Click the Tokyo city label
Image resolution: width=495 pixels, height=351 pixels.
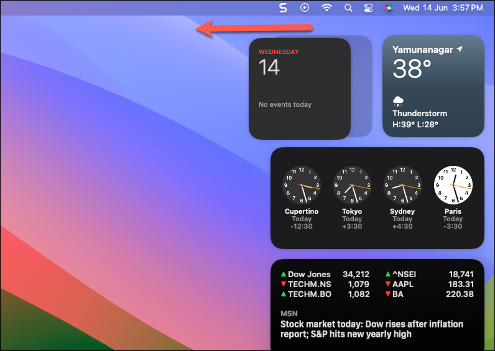point(352,211)
